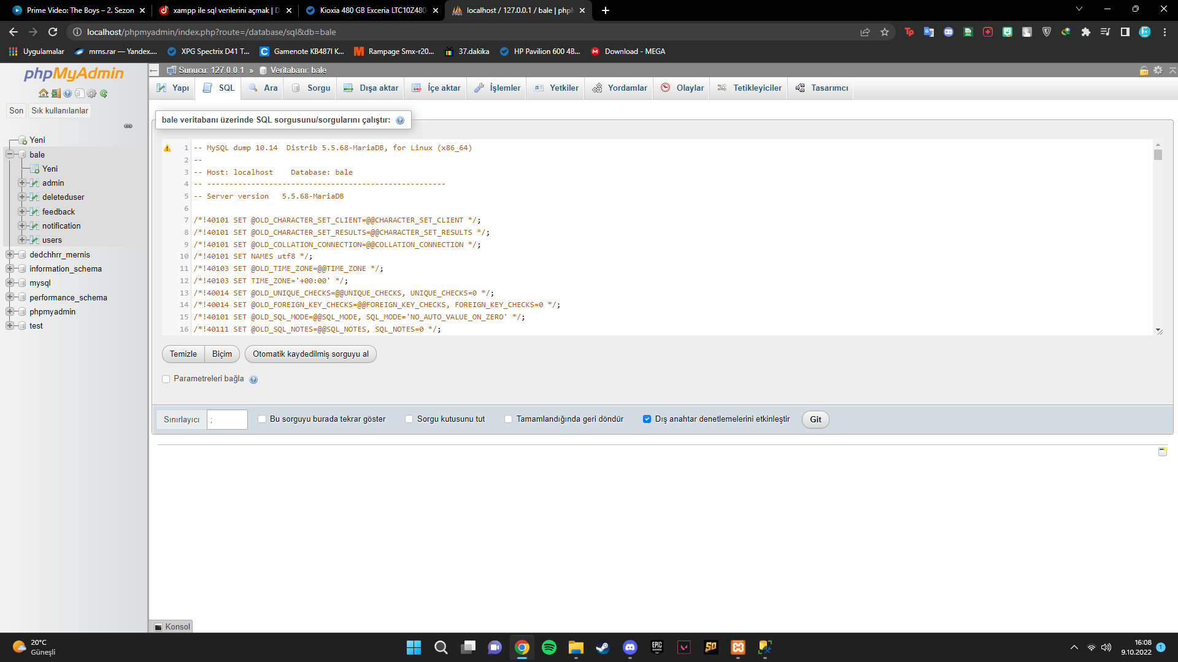The width and height of the screenshot is (1178, 662).
Task: Click page-related settings gear at top right
Action: [1158, 70]
